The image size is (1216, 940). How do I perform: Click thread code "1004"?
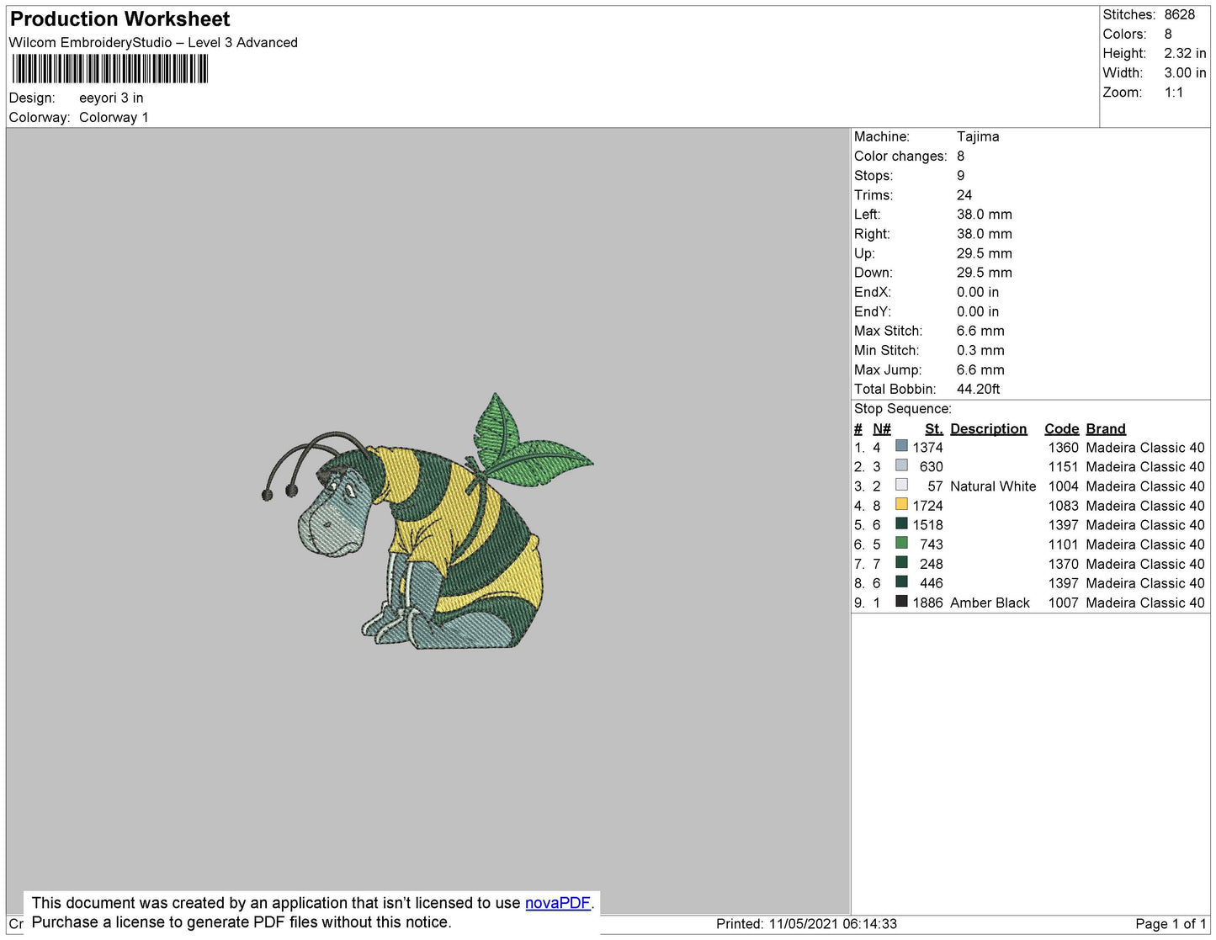pos(1064,486)
